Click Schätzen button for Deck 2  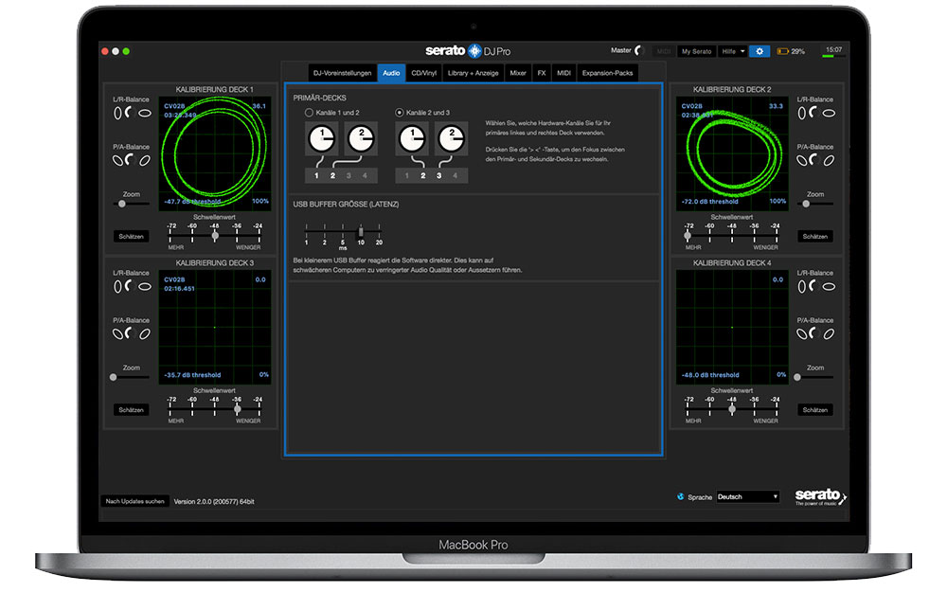tap(815, 236)
